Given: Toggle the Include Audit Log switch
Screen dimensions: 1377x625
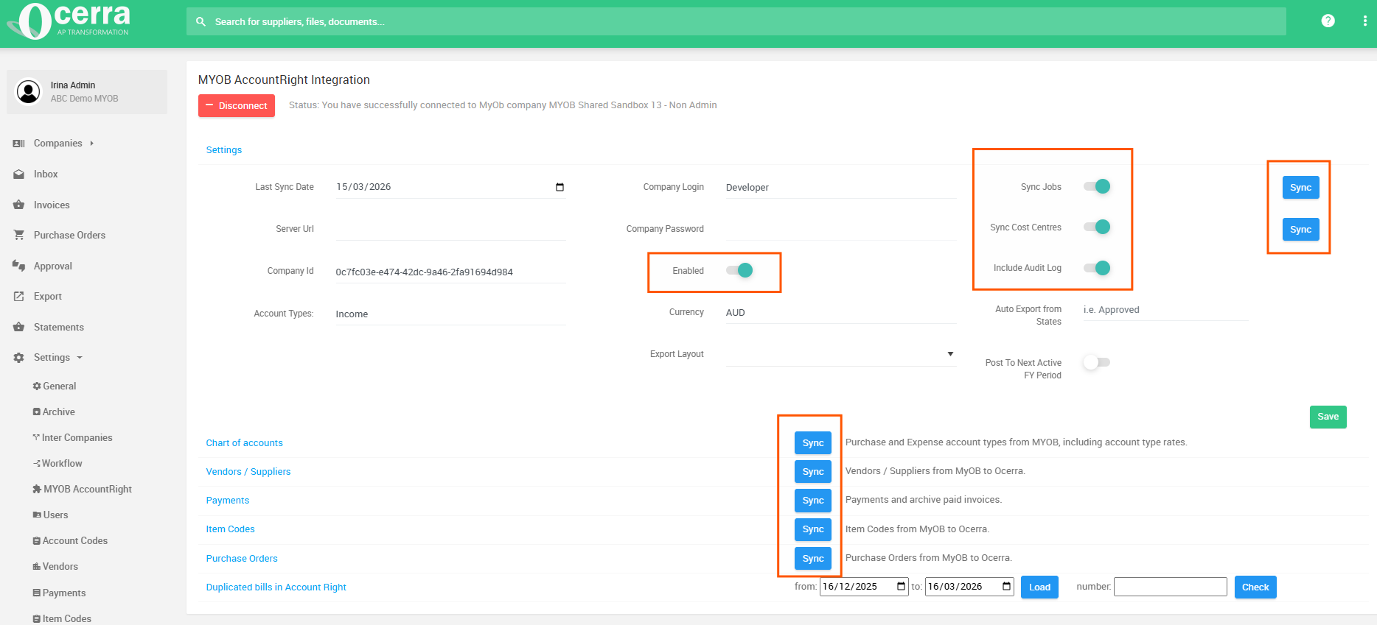Looking at the screenshot, I should tap(1097, 268).
